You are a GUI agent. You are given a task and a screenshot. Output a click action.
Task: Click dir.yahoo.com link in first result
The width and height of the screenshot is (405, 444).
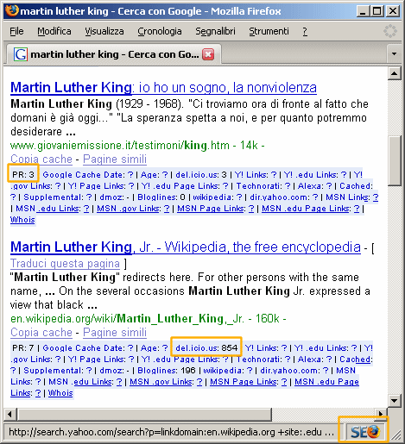point(284,197)
